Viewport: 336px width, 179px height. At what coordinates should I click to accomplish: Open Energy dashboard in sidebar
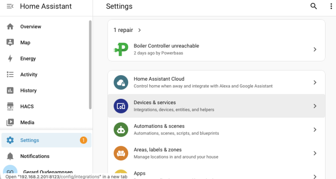point(46,58)
